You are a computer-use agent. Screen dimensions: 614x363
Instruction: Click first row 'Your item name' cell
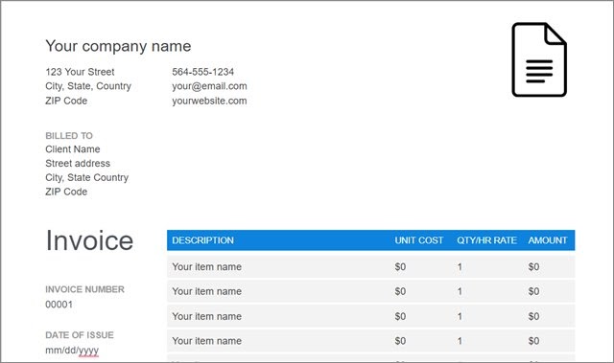pos(207,267)
